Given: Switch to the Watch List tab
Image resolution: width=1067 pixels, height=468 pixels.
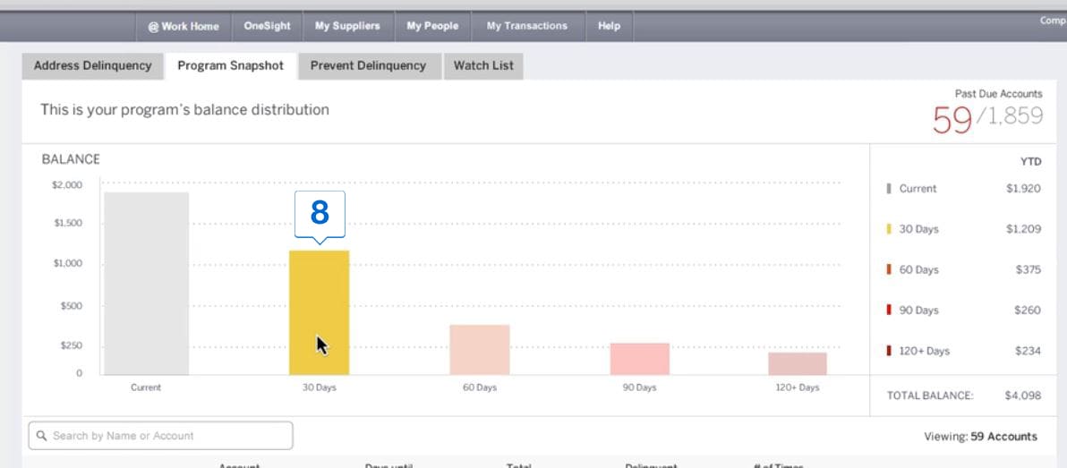Looking at the screenshot, I should (x=483, y=65).
